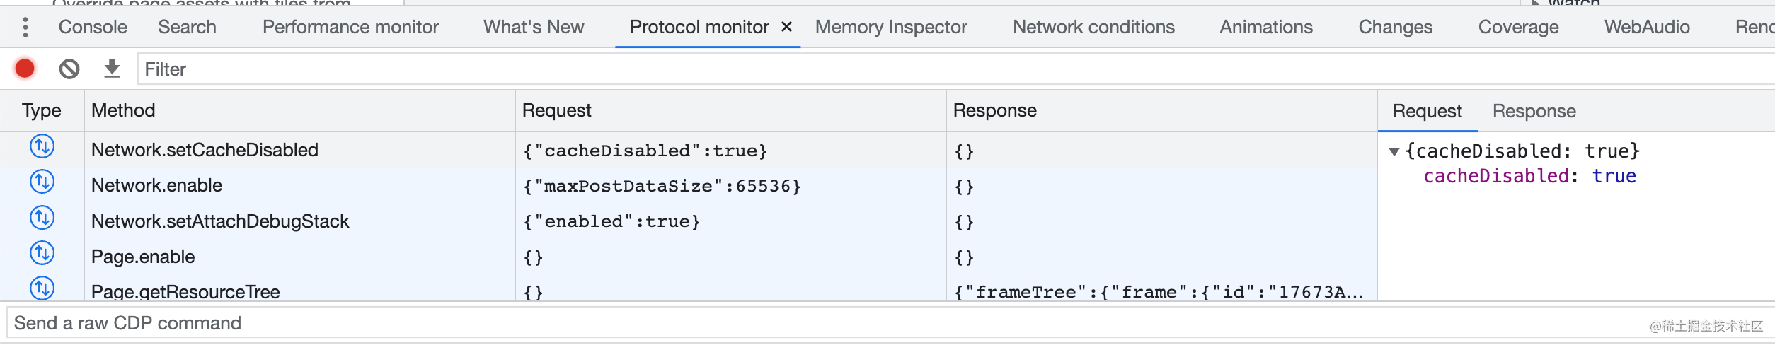Click the Network.enable row type icon
Image resolution: width=1775 pixels, height=345 pixels.
click(42, 182)
